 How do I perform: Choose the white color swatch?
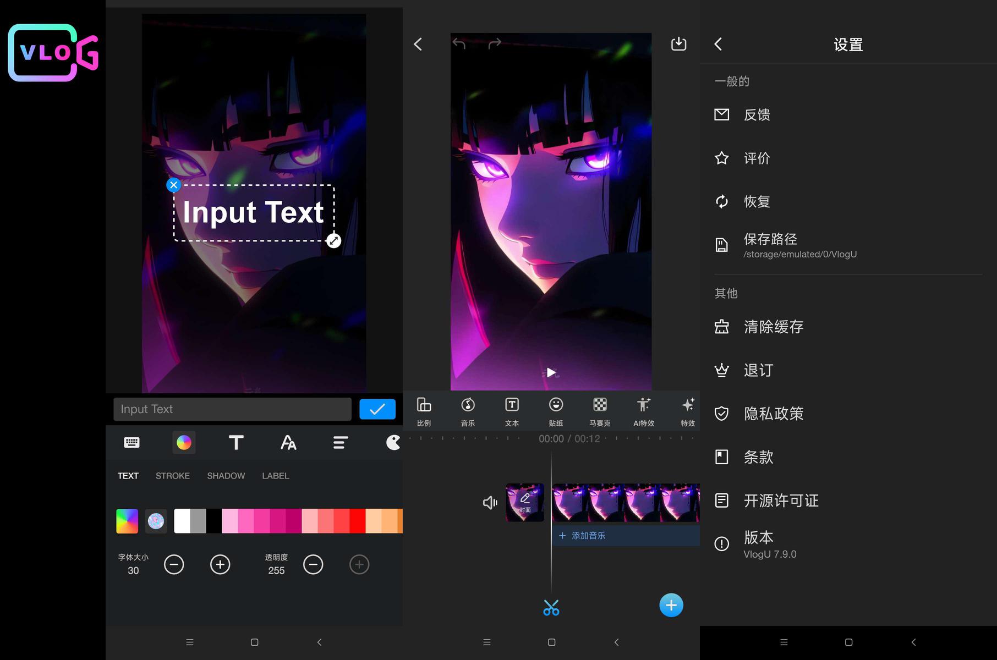click(x=182, y=521)
